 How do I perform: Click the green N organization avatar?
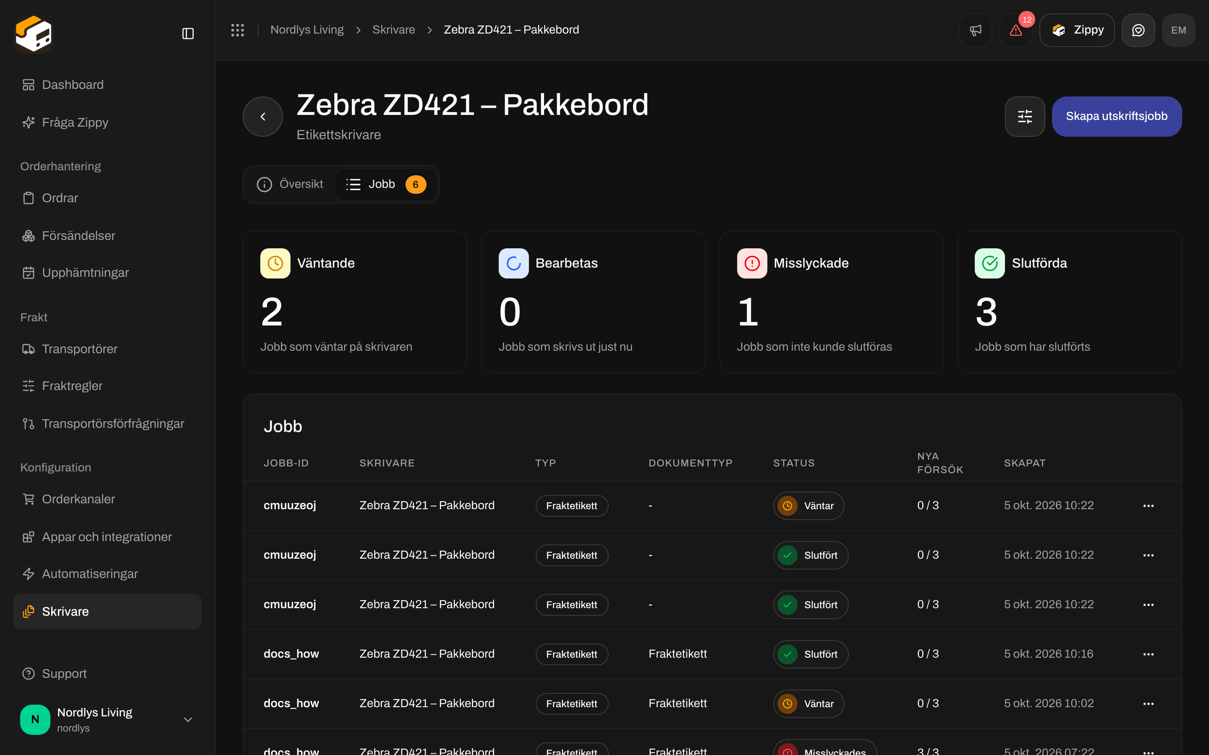coord(35,719)
